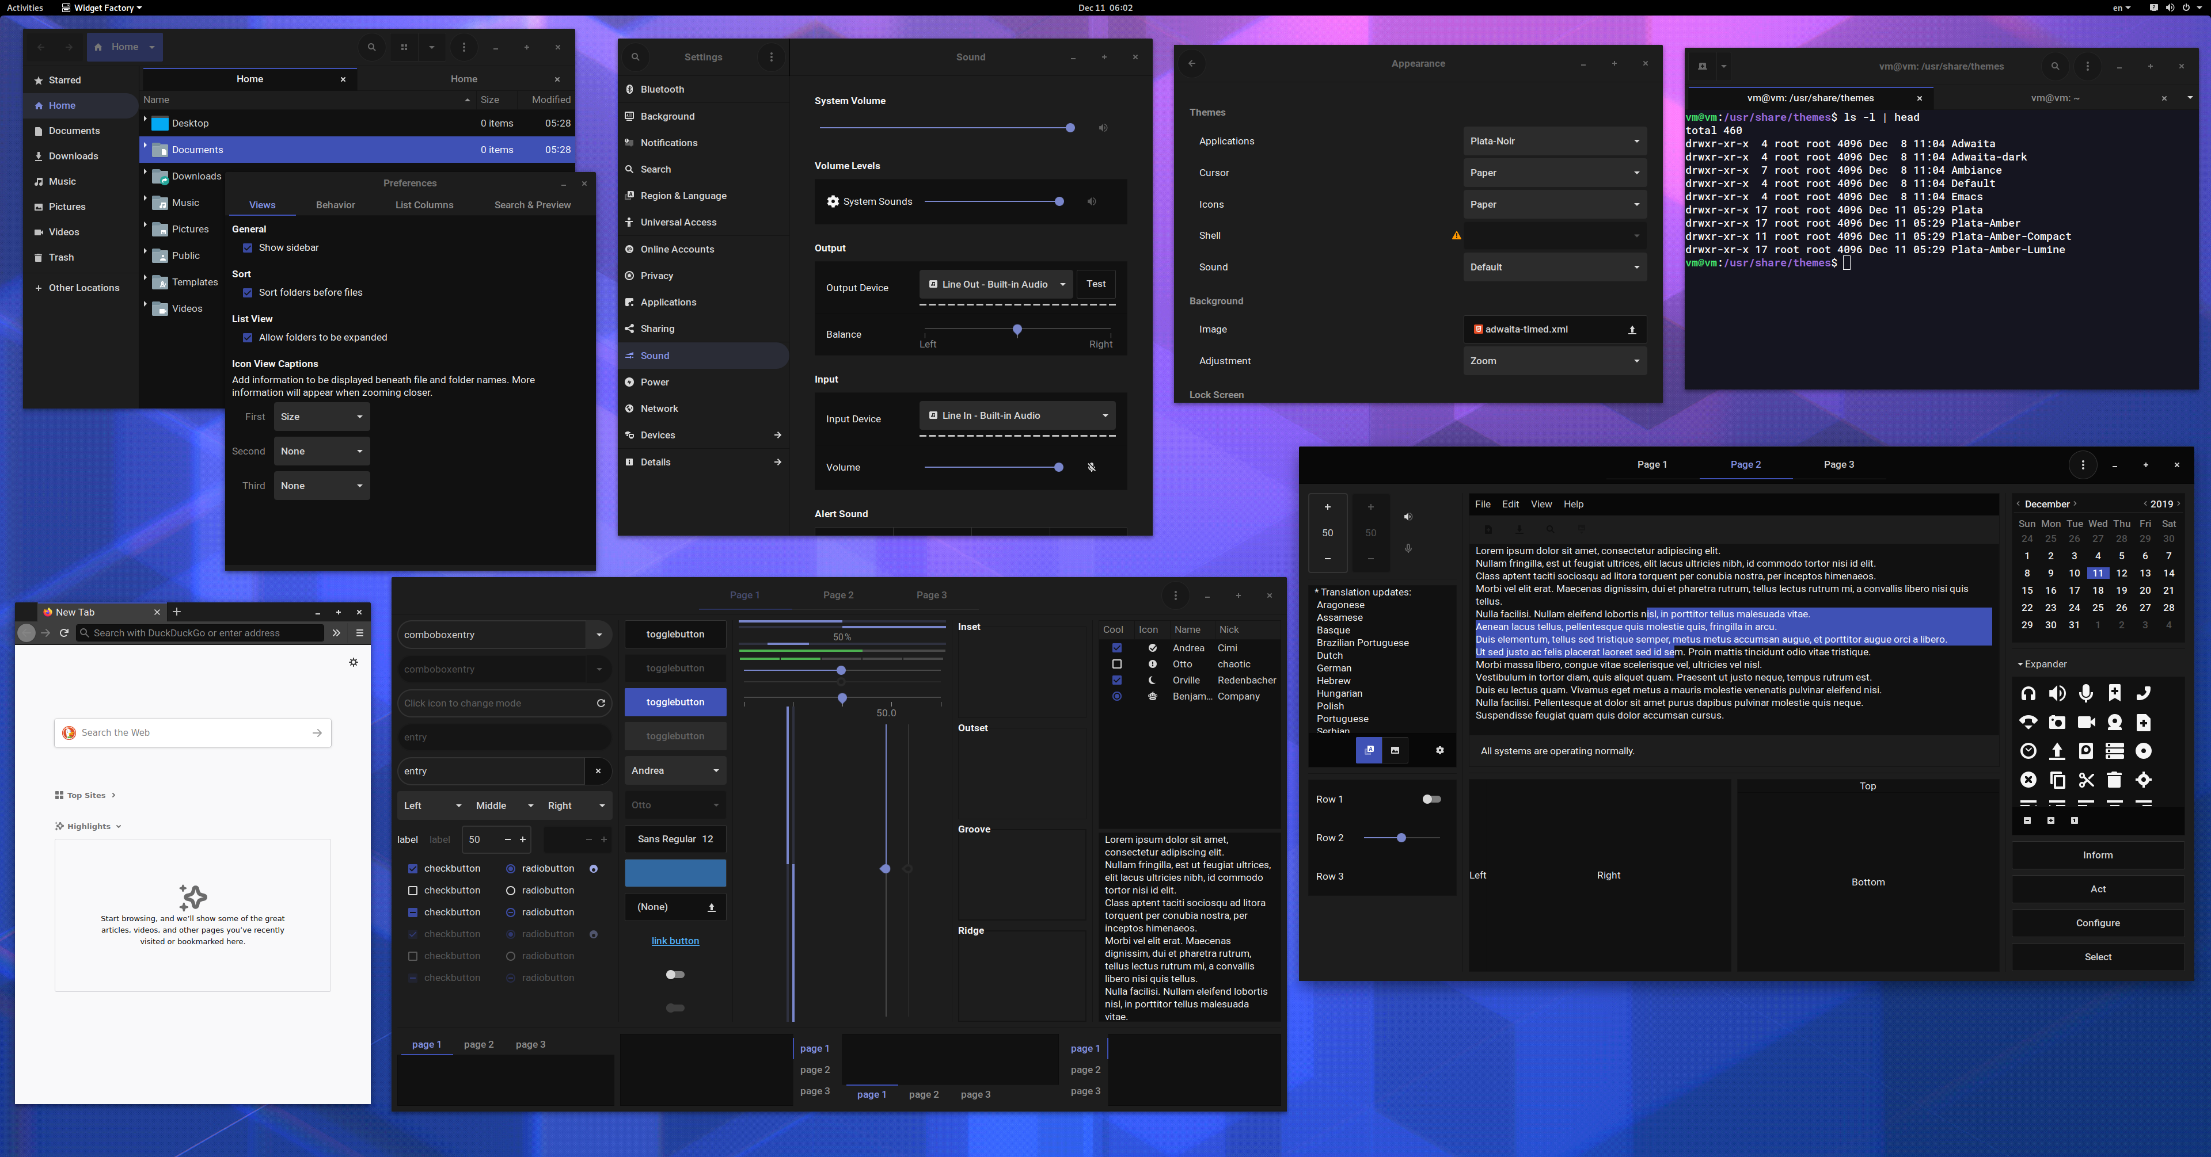Screen dimensions: 2211x1157
Task: Uncheck Show sidebar in Preferences
Action: (x=248, y=248)
